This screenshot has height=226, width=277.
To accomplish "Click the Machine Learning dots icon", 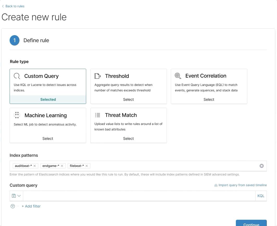I will coord(17,115).
